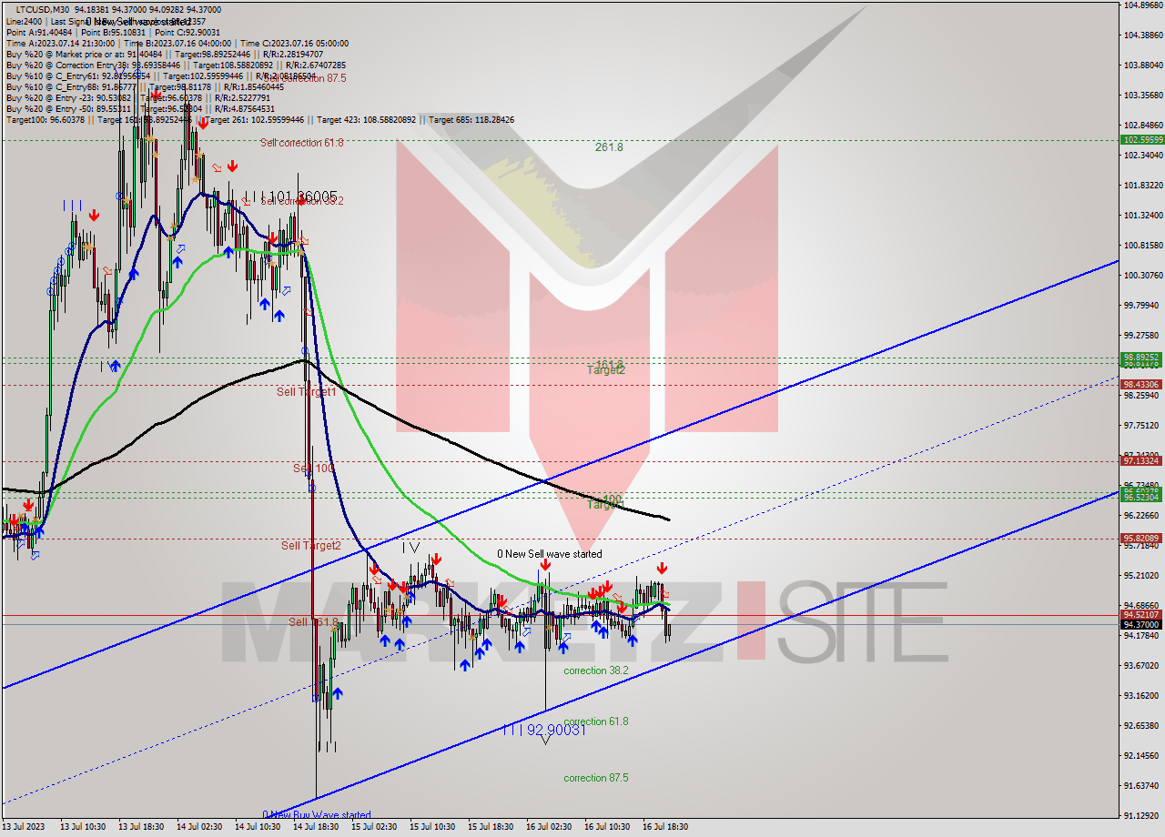Click the 'correction 38.2' label
The image size is (1165, 837).
pyautogui.click(x=596, y=671)
